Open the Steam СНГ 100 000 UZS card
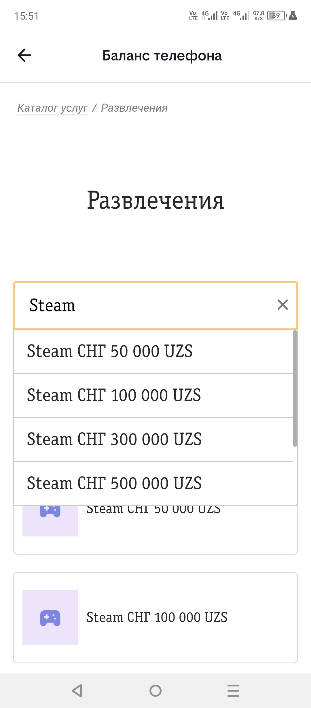 point(155,618)
